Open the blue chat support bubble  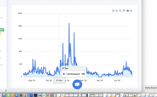point(77,84)
